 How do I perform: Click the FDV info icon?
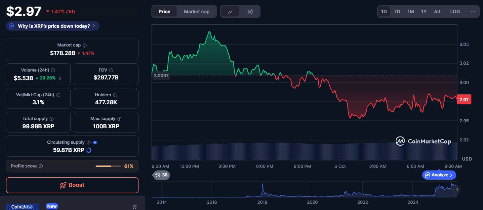tap(111, 70)
